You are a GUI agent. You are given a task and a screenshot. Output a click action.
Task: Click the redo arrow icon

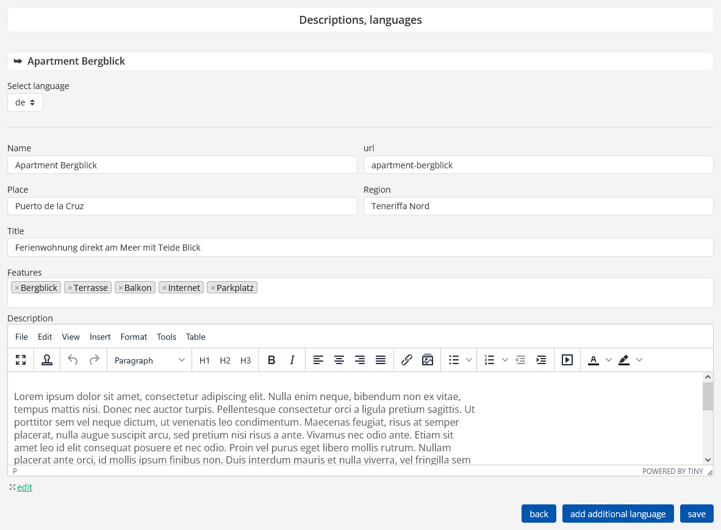[x=94, y=360]
